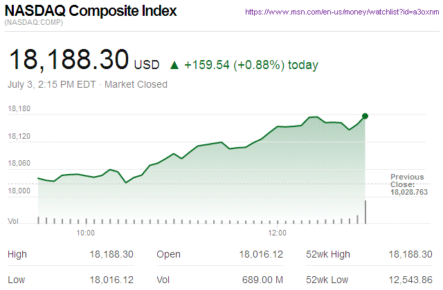Viewport: 443px width, 290px height.
Task: Click the tallest volume bar at chart end
Action: [365, 212]
